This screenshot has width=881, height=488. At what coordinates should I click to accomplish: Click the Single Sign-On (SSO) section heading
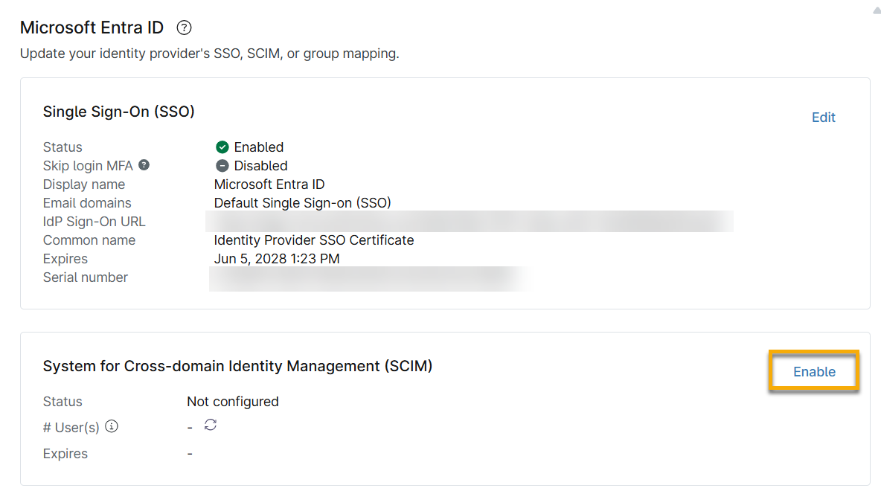tap(118, 112)
